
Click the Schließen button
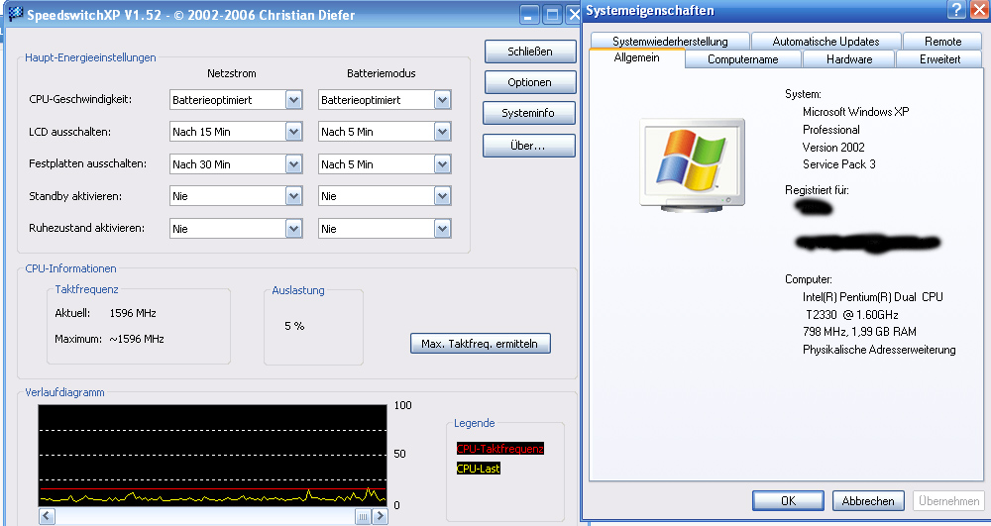tap(529, 52)
